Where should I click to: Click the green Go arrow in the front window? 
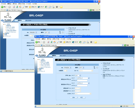click(125, 45)
